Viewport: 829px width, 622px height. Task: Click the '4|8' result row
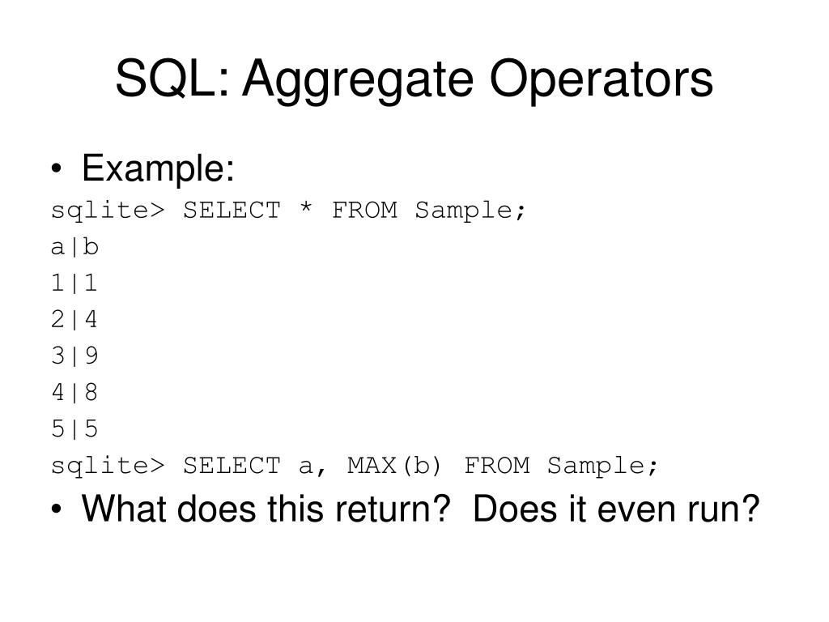click(74, 393)
